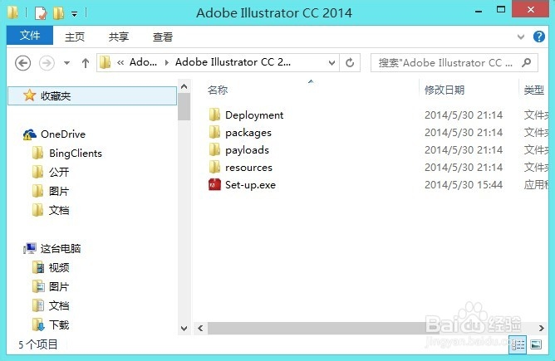Open the address bar history dropdown

333,62
